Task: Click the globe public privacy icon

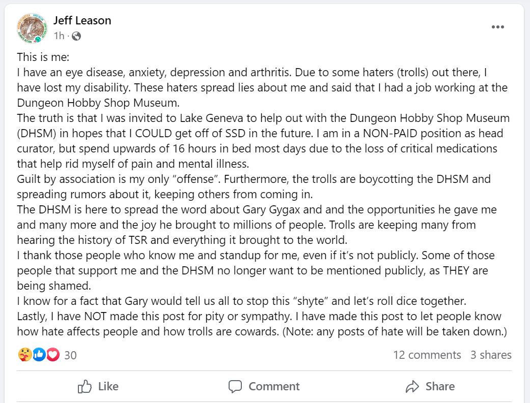Action: click(x=76, y=36)
